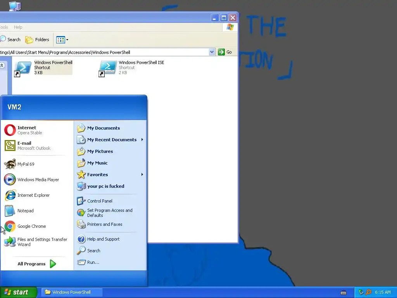397x298 pixels.
Task: Open Opera Stable Internet shortcut
Action: click(x=37, y=130)
